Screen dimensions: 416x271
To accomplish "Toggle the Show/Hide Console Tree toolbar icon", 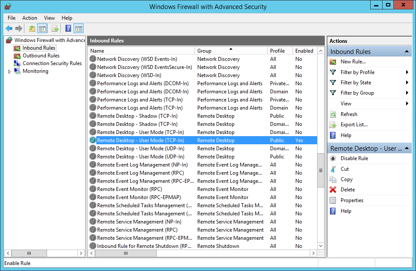I will 42,28.
